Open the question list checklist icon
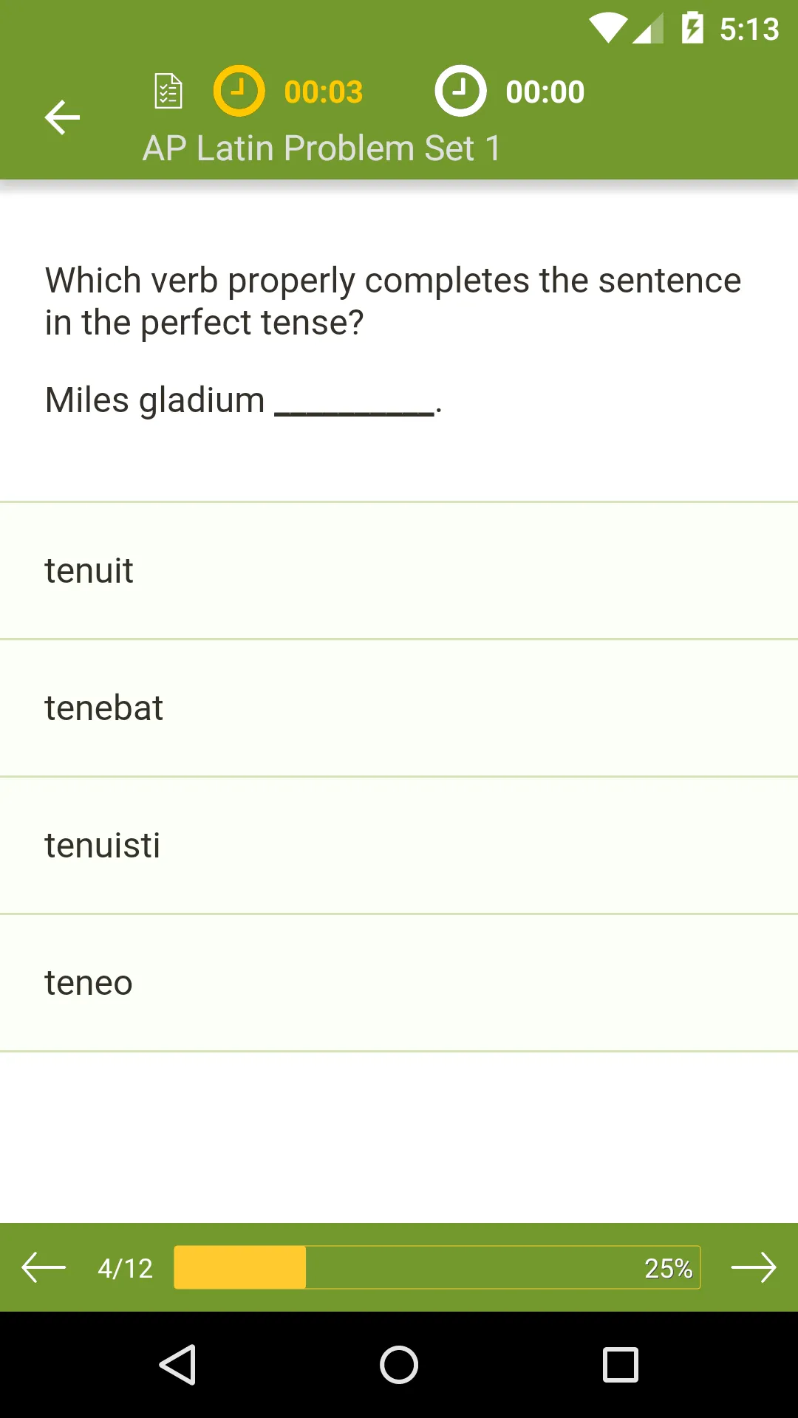Viewport: 798px width, 1418px height. tap(168, 92)
